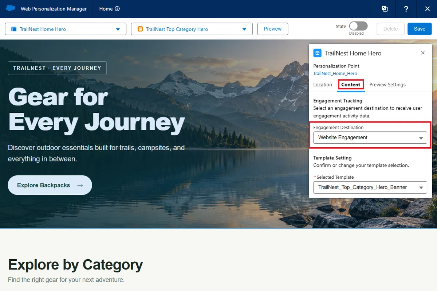
Task: Save the personalization changes
Action: coord(420,29)
